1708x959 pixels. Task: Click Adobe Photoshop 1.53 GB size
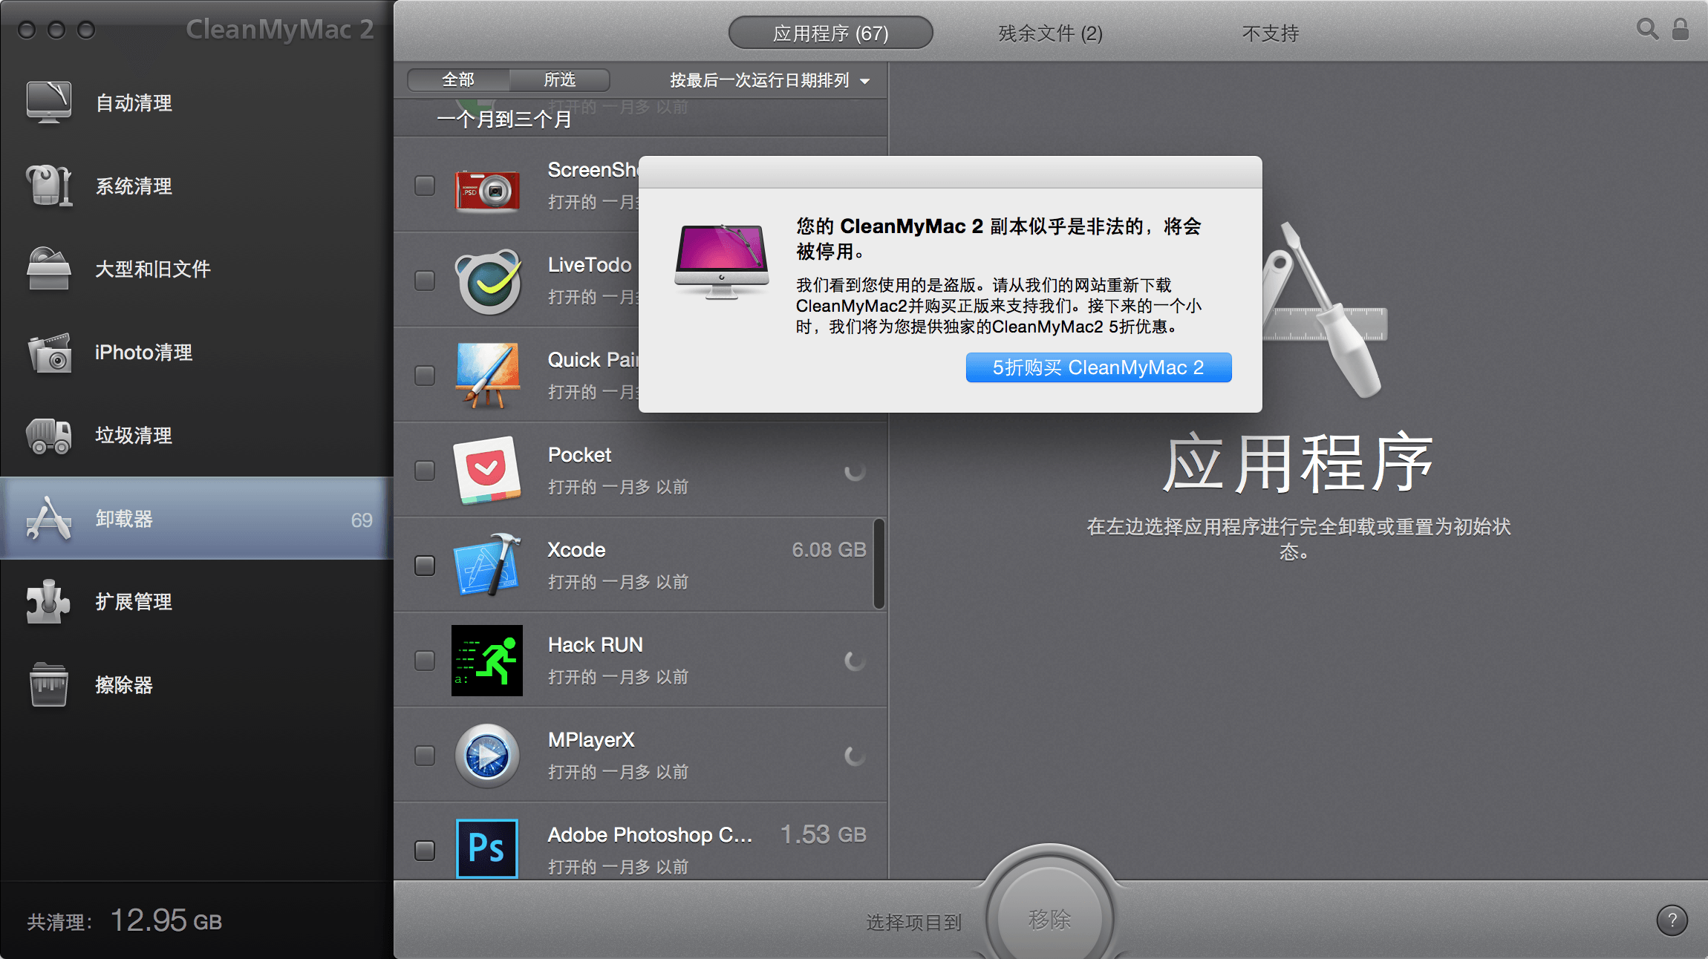823,835
